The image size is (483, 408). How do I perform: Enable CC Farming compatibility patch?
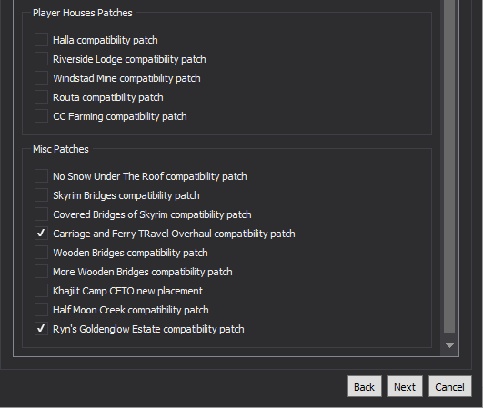tap(41, 116)
